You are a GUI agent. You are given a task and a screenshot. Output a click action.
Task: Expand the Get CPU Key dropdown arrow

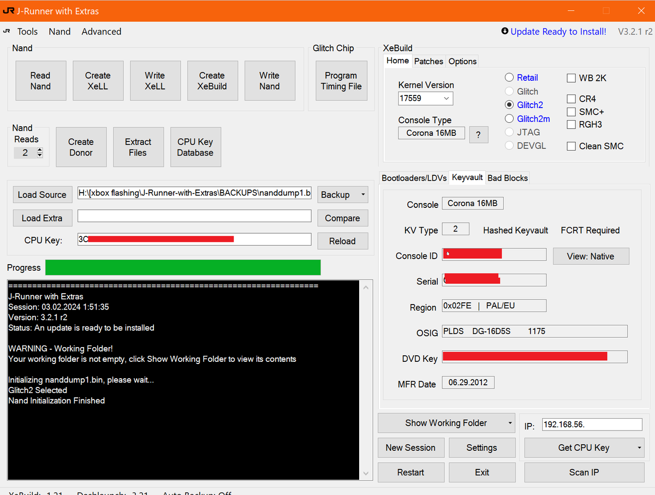639,448
